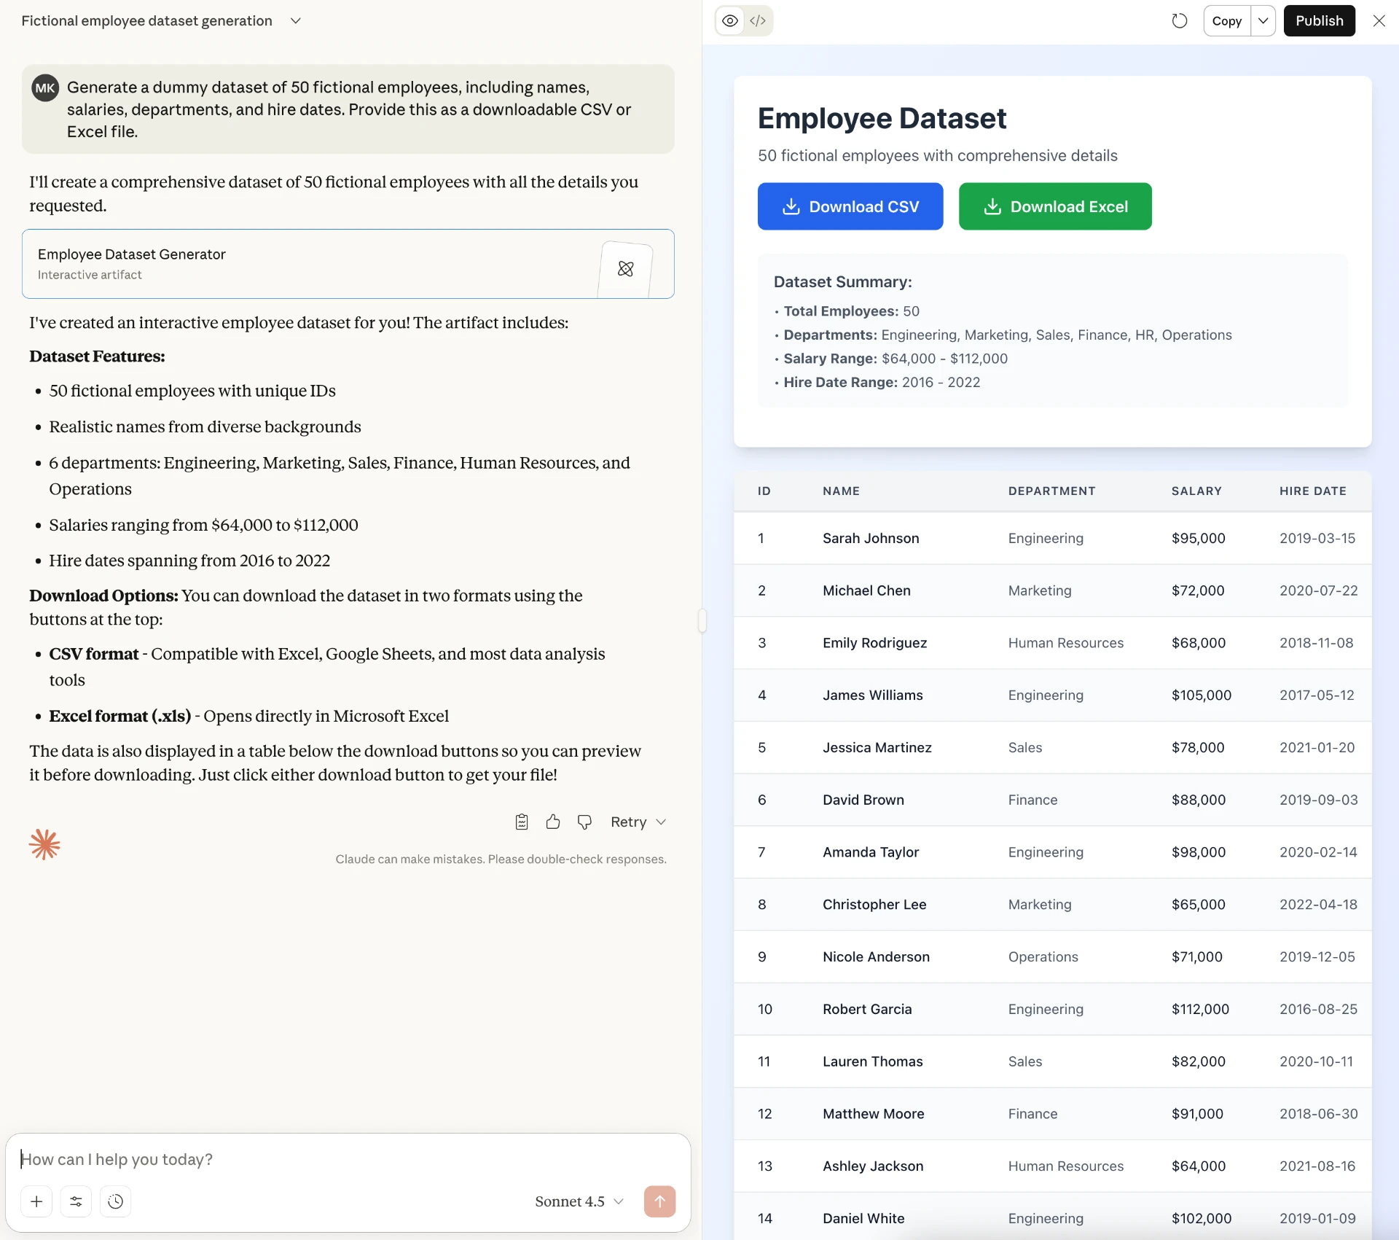Viewport: 1399px width, 1240px height.
Task: Click the extended thinking clock icon
Action: pyautogui.click(x=115, y=1201)
